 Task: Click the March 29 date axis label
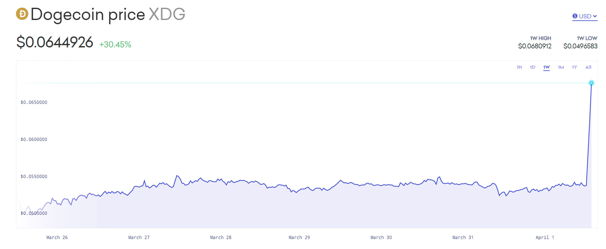(299, 237)
